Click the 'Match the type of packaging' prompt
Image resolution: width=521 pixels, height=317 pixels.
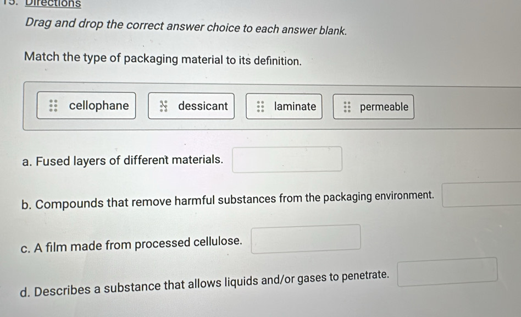(x=163, y=61)
